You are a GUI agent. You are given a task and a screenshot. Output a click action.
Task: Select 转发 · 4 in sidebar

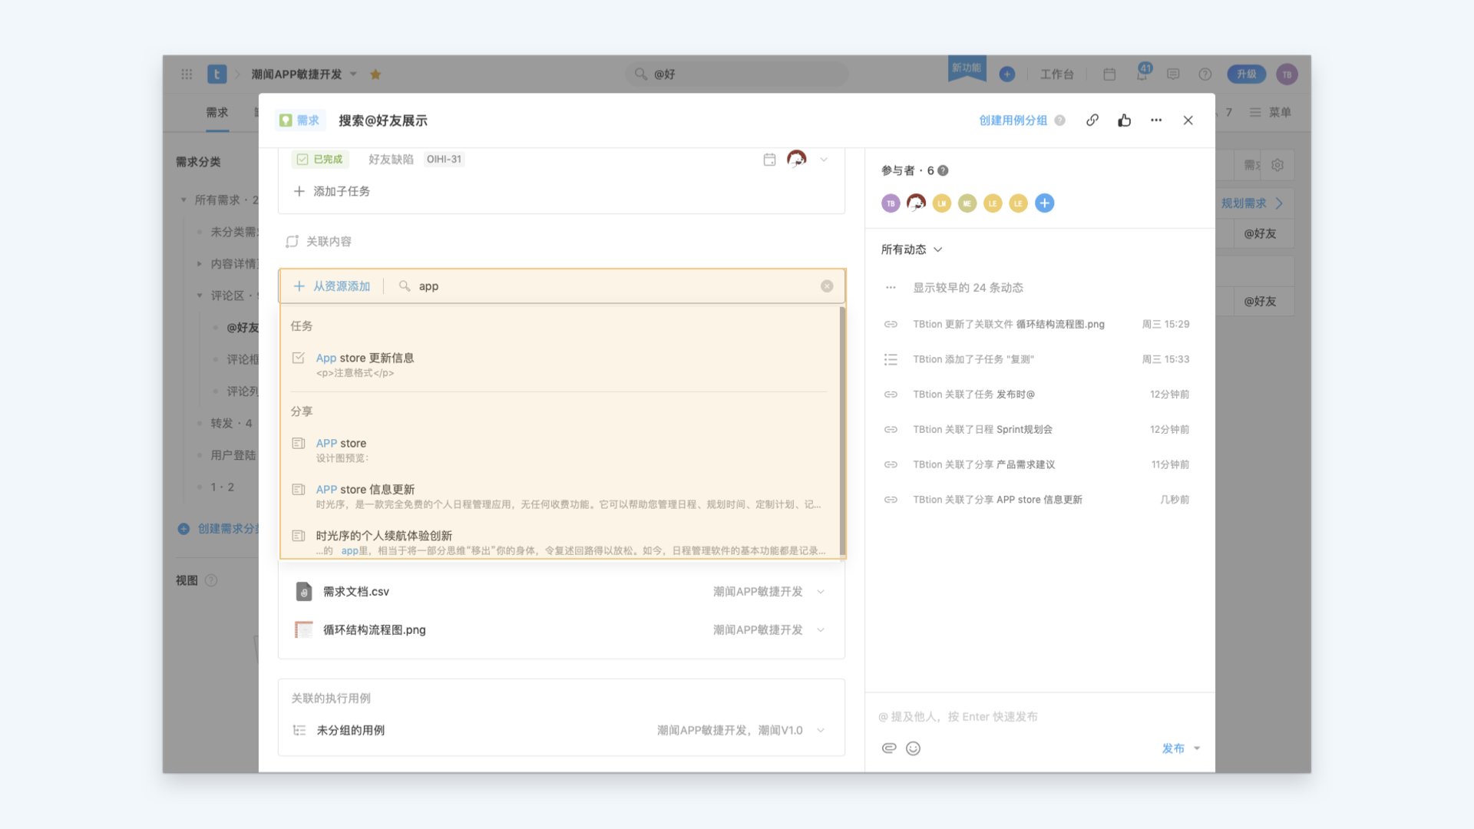(x=231, y=424)
